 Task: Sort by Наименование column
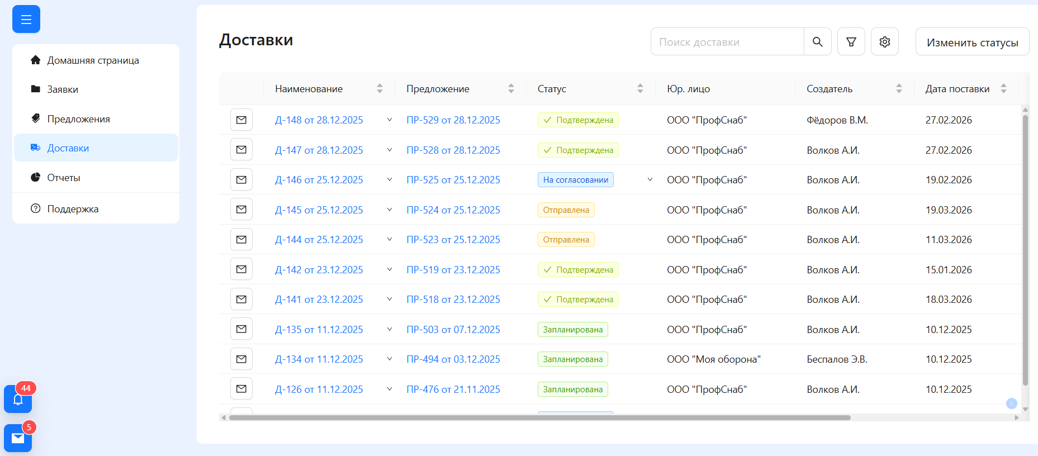click(380, 89)
